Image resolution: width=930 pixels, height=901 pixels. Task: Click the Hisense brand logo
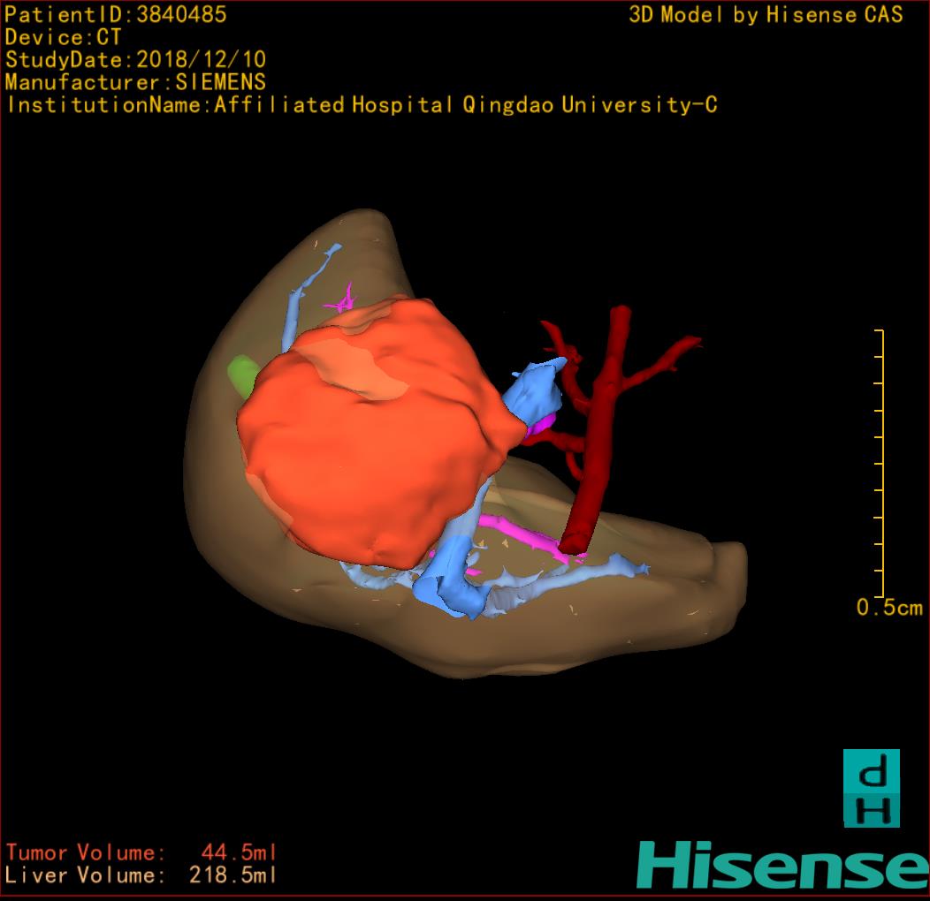pyautogui.click(x=782, y=865)
